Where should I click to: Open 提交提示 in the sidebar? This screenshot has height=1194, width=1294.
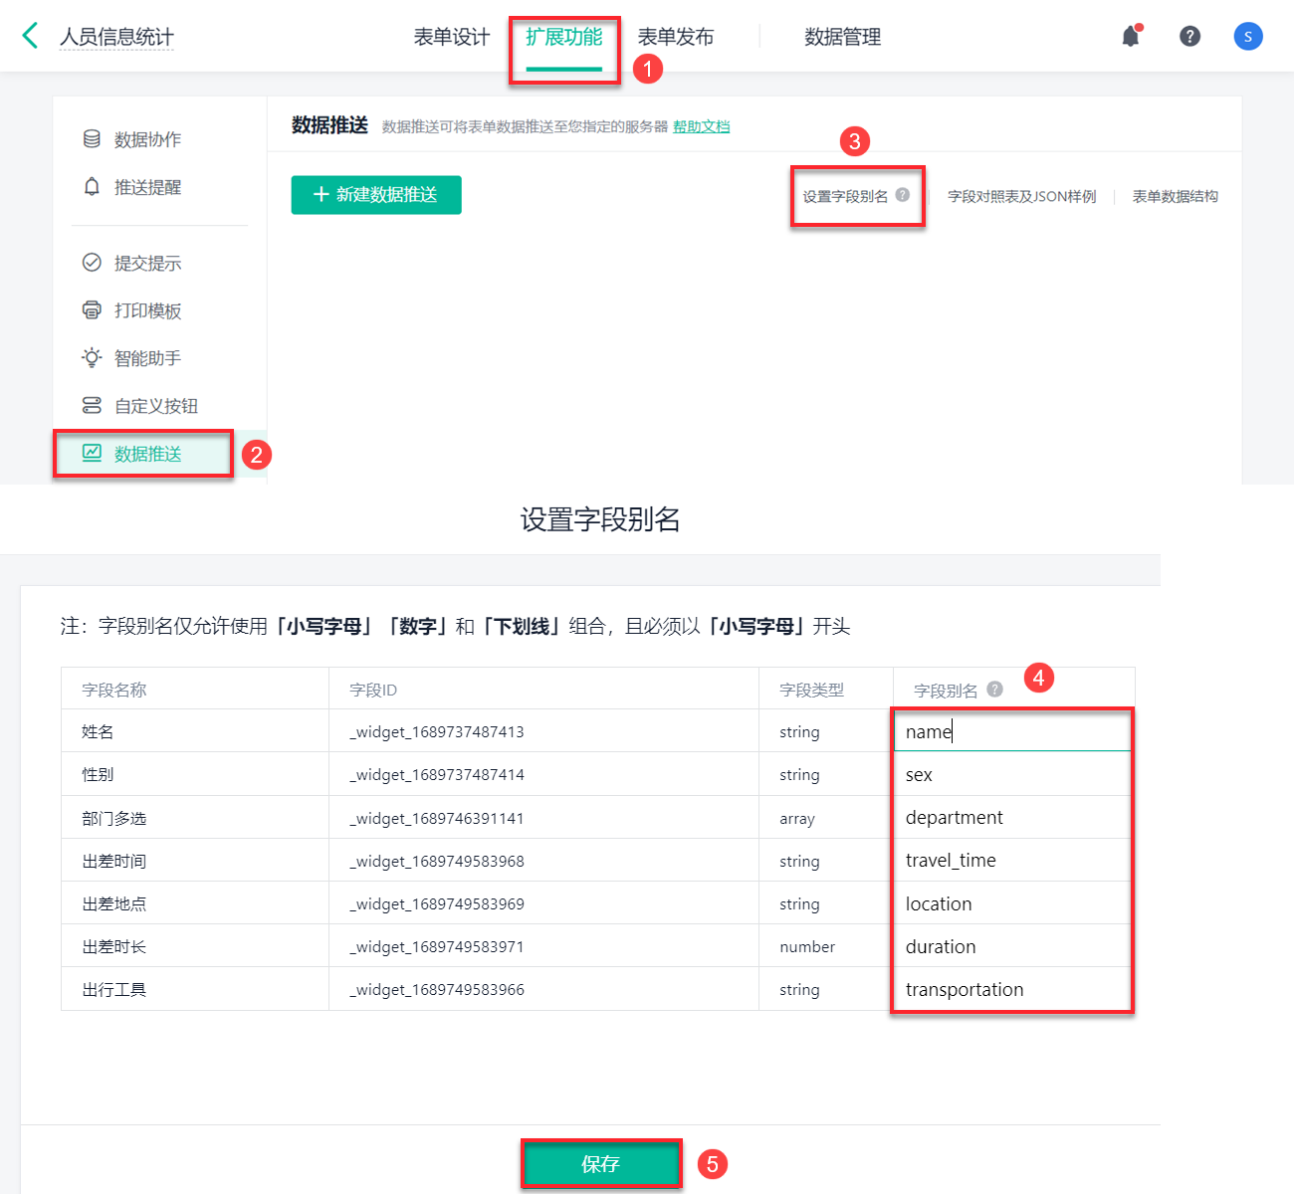tap(147, 263)
